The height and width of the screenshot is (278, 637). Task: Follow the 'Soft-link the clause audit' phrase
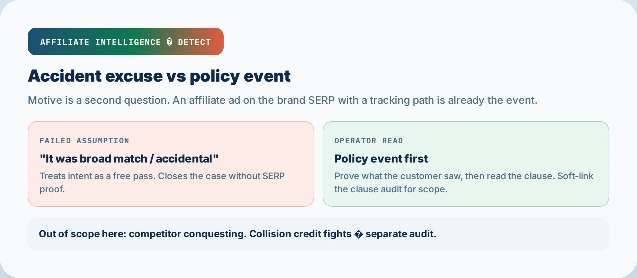[x=464, y=183]
